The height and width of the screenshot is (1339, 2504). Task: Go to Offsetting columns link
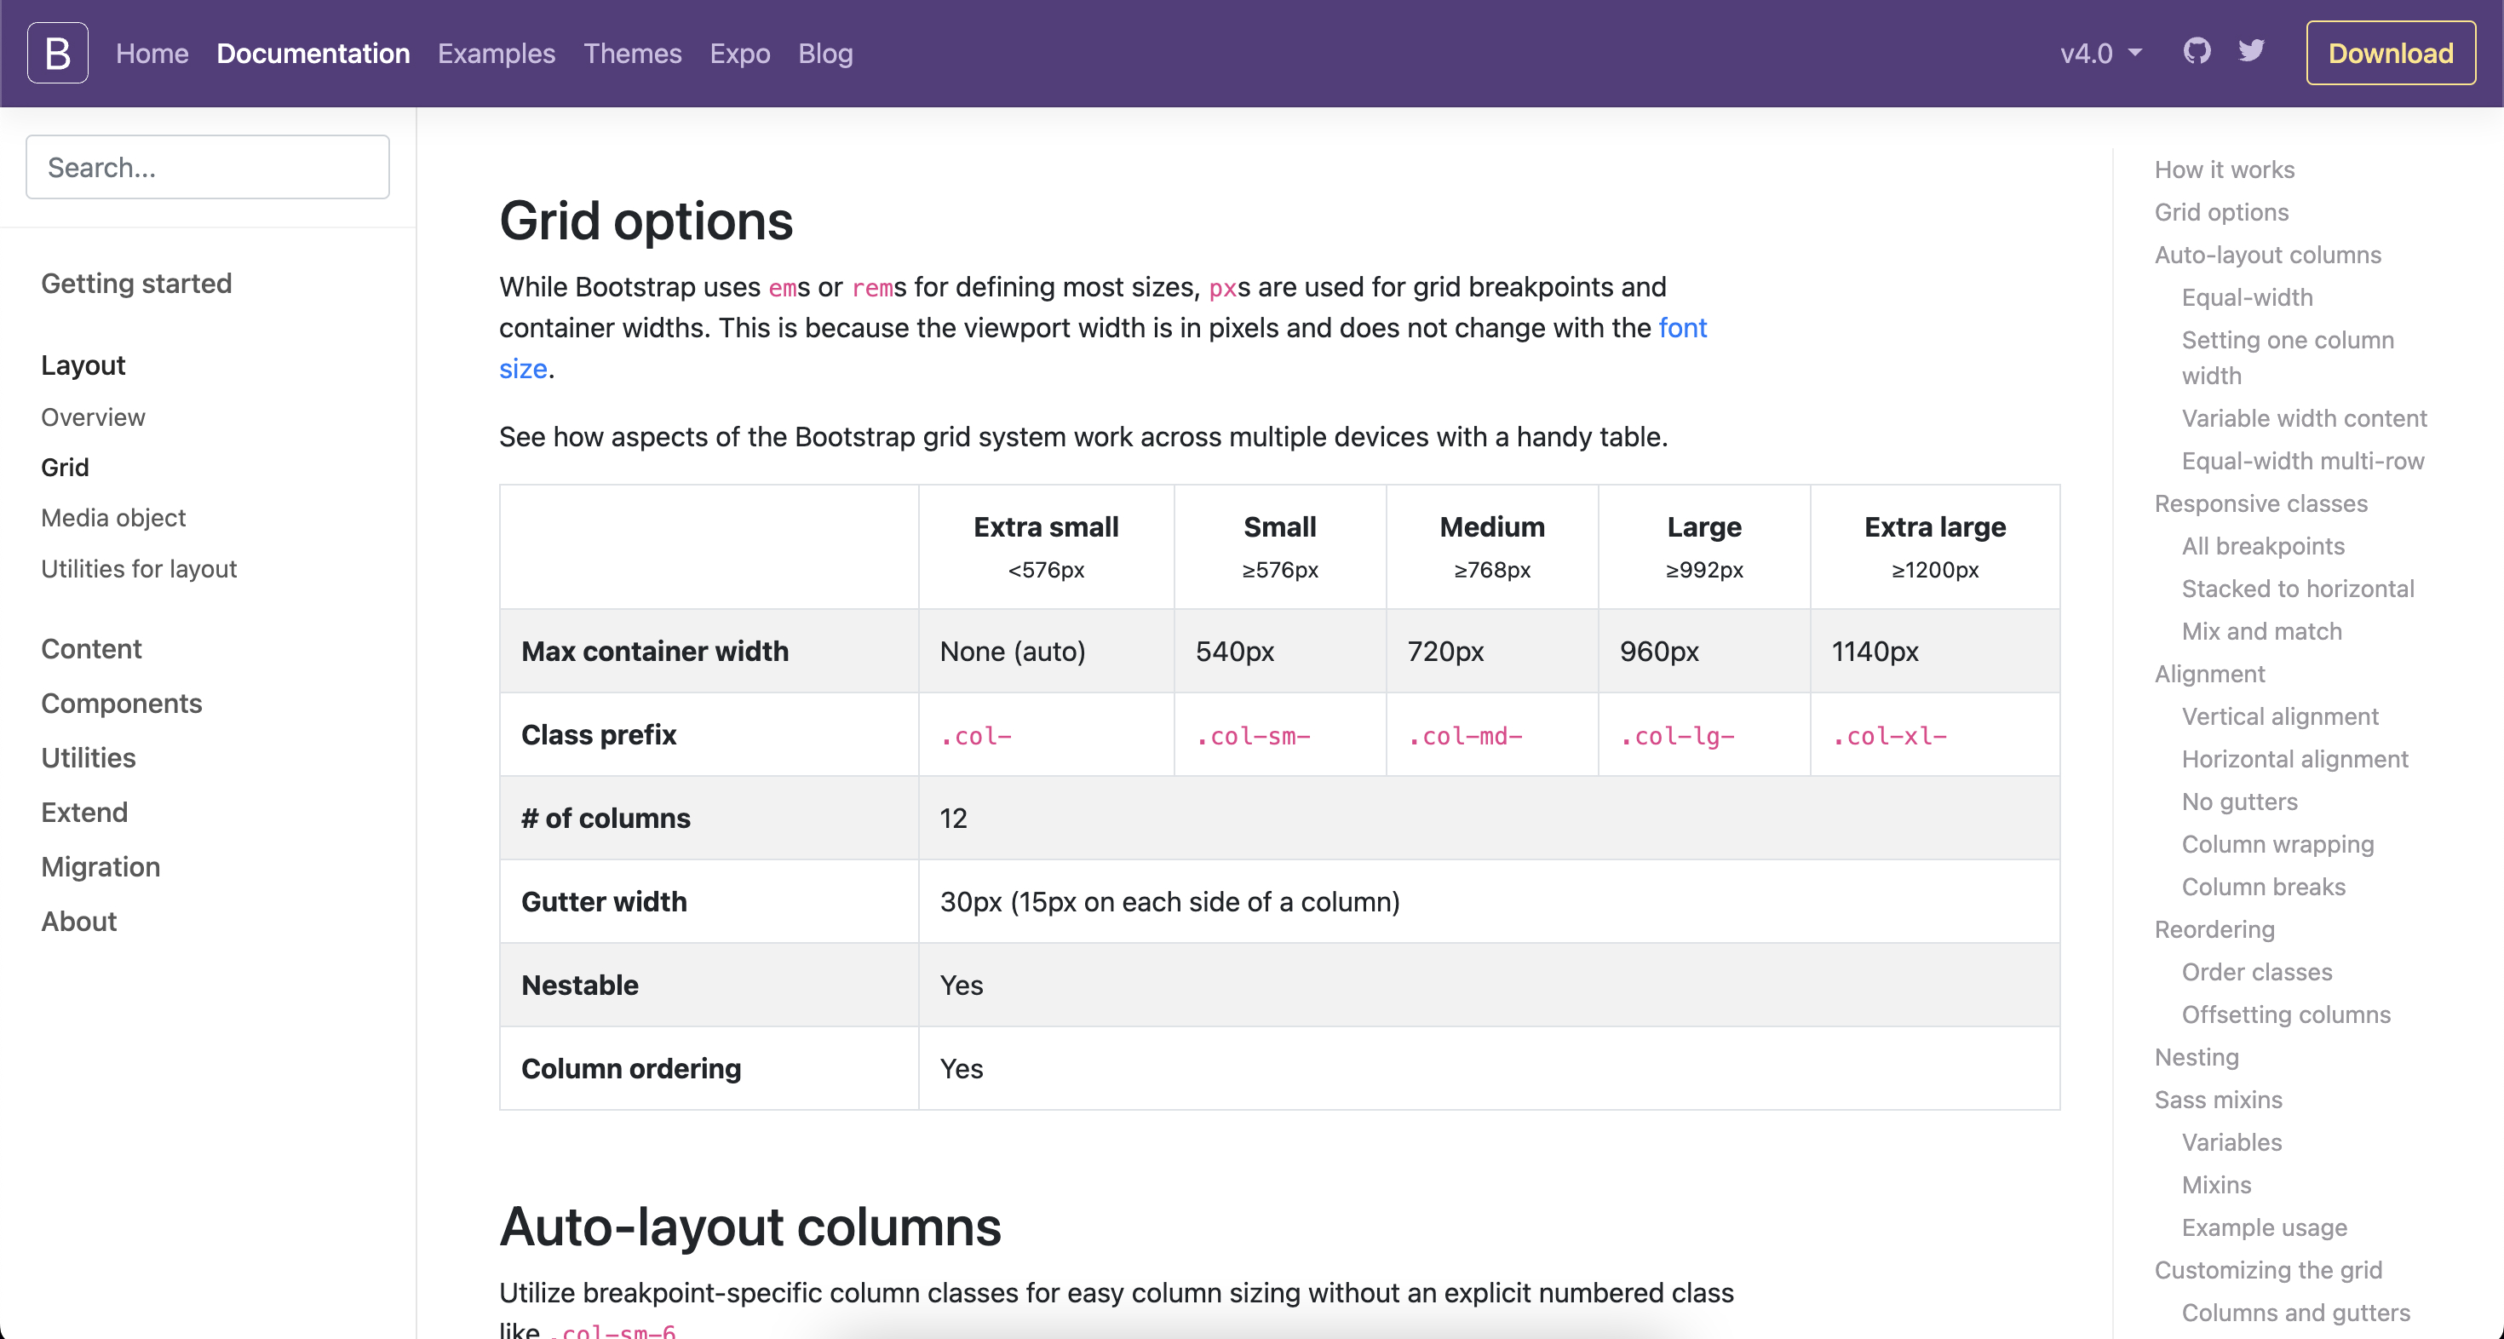pyautogui.click(x=2286, y=1015)
